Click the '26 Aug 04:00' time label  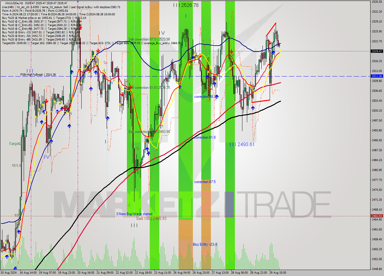pos(182,273)
